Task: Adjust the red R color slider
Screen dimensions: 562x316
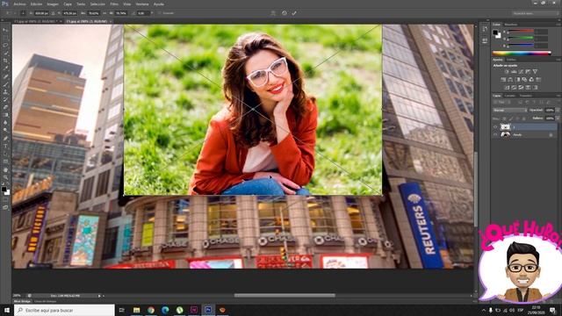Action: (521, 32)
